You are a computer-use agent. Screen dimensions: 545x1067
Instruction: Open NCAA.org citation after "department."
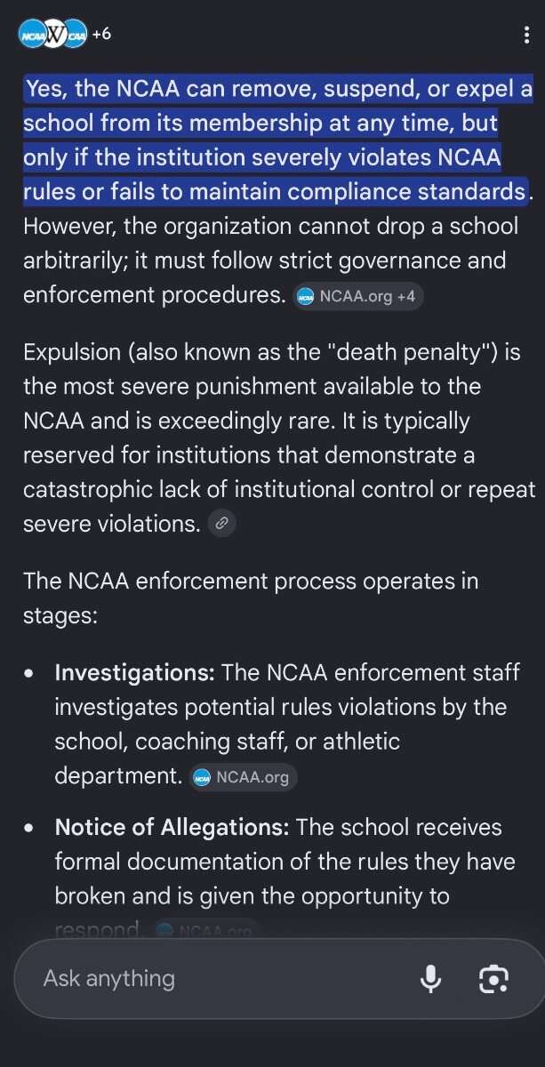(x=243, y=777)
